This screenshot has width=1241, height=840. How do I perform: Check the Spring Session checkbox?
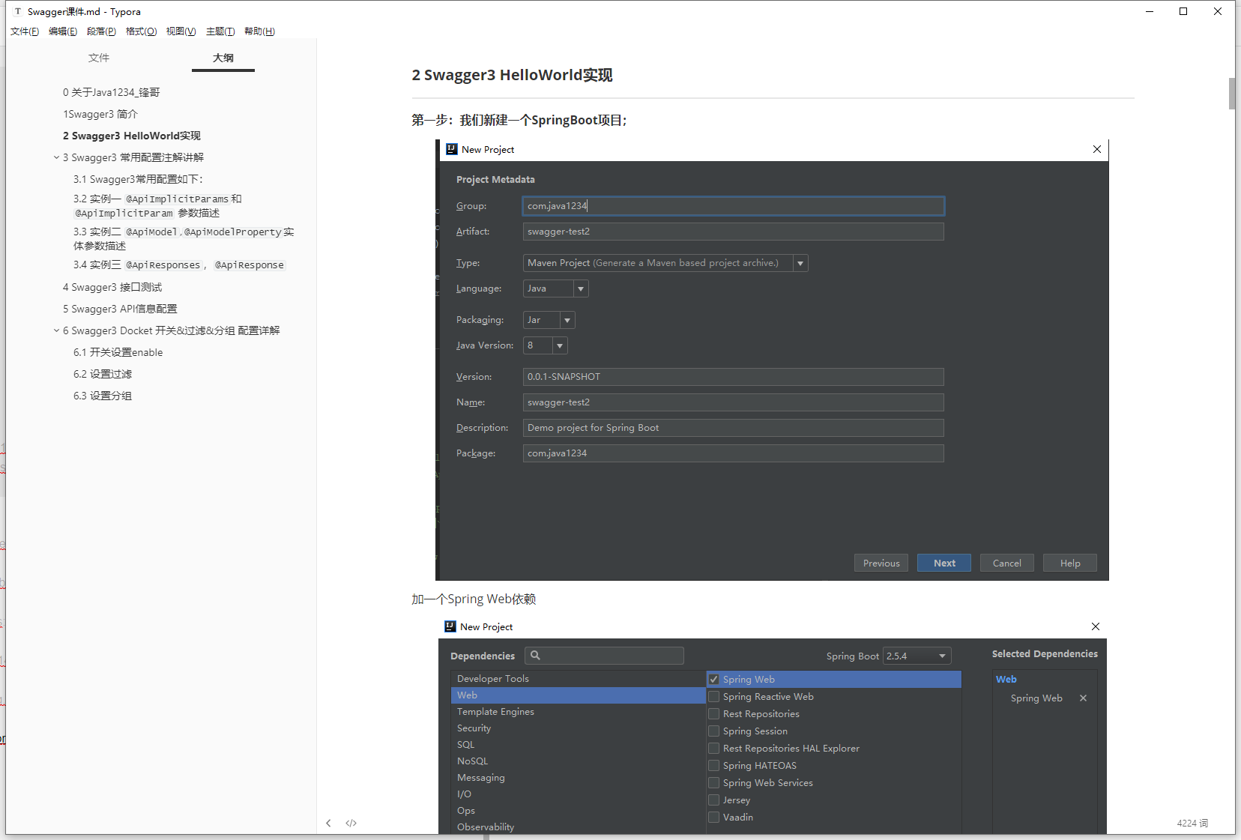pyautogui.click(x=714, y=731)
